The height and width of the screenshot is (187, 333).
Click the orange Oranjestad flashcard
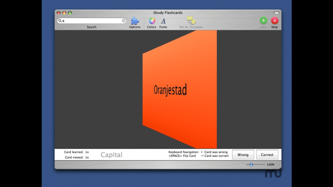pyautogui.click(x=180, y=89)
